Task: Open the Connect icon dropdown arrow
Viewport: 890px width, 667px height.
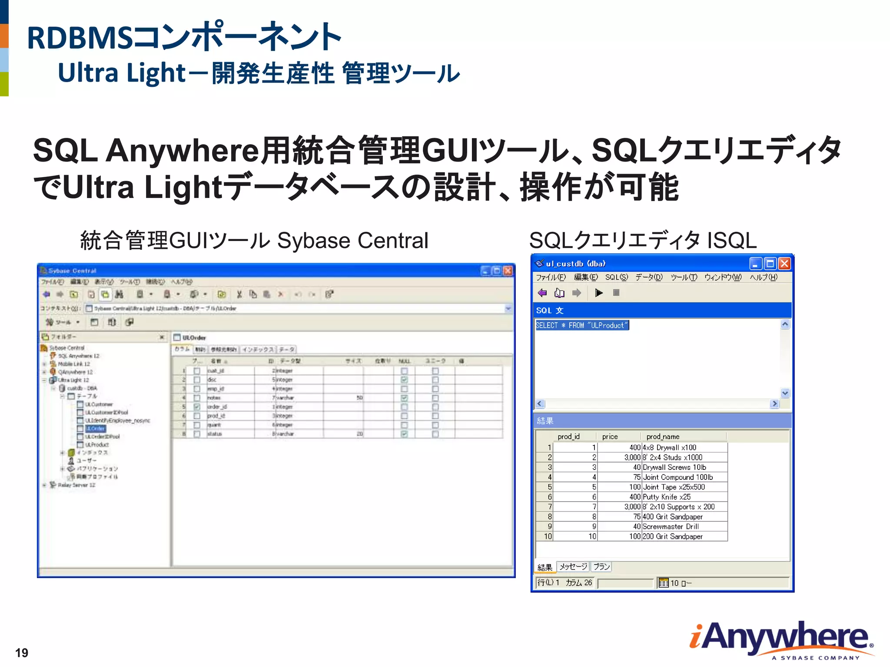Action: (x=151, y=294)
